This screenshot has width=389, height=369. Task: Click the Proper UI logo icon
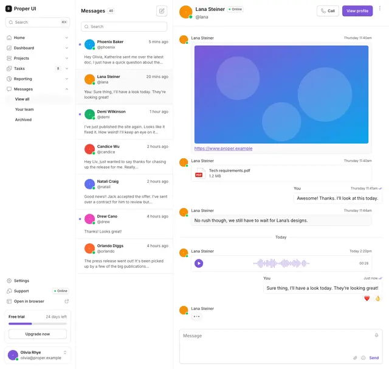9,9
